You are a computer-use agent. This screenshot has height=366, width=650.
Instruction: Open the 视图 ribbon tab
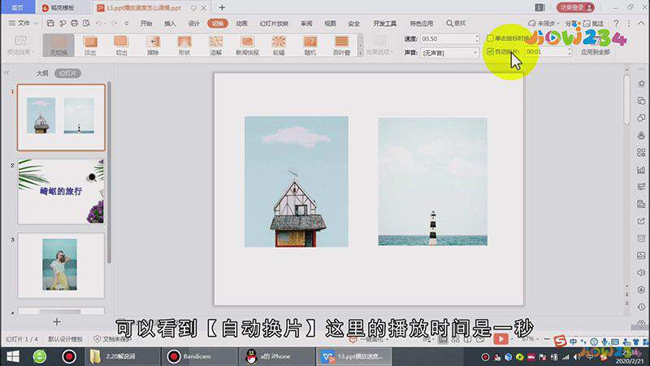(x=330, y=24)
